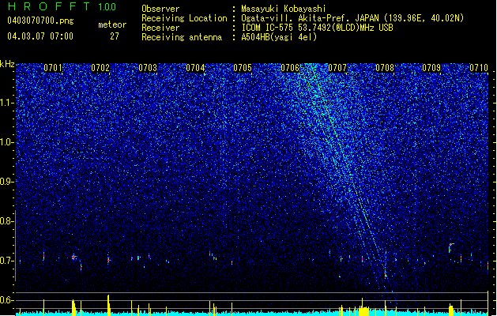Click the 0705 time marker
Screen dimensions: 497x316
click(243, 68)
